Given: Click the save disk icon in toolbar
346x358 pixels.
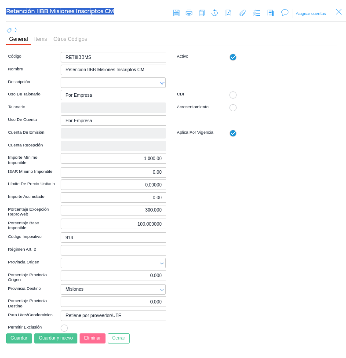Looking at the screenshot, I should pos(176,13).
